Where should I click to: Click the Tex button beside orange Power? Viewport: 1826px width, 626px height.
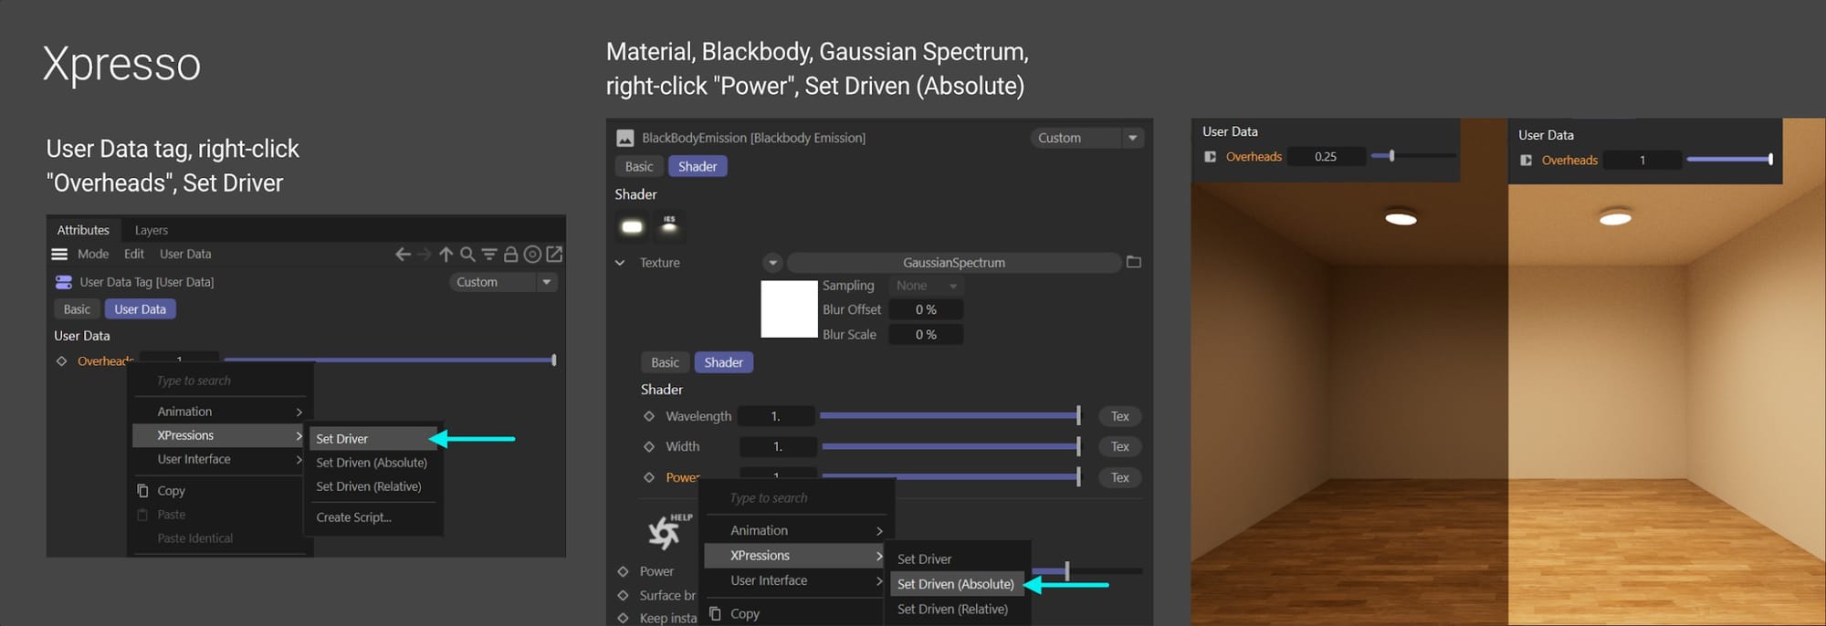(x=1120, y=477)
